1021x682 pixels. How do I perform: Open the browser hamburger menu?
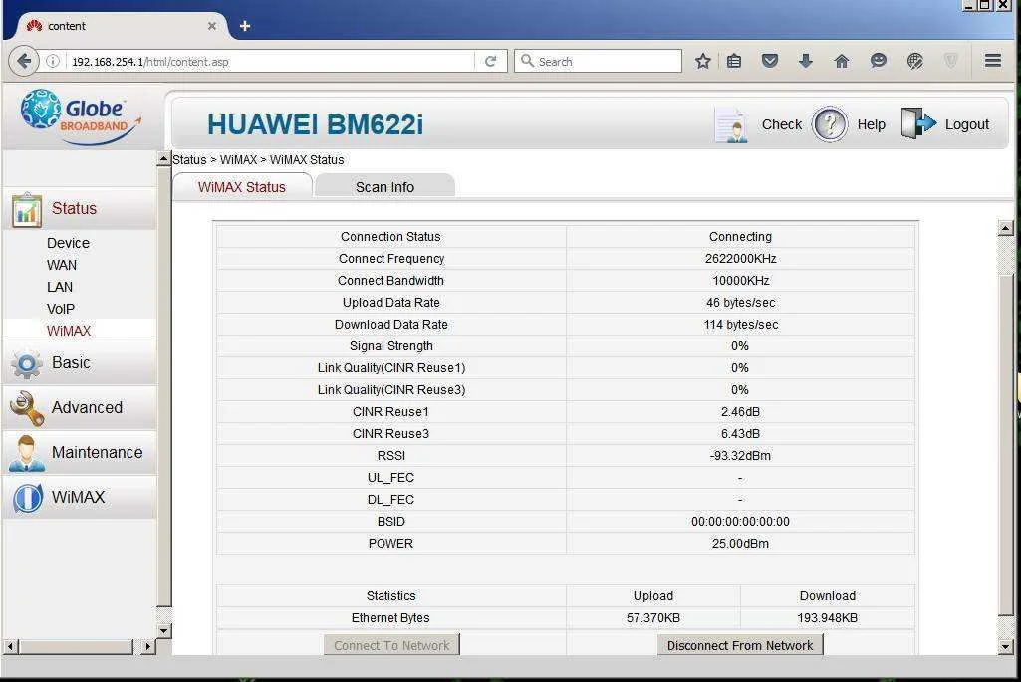pos(993,61)
